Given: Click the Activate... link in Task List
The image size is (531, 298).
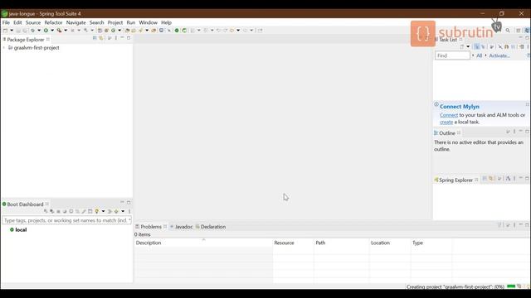Looking at the screenshot, I should (x=499, y=55).
